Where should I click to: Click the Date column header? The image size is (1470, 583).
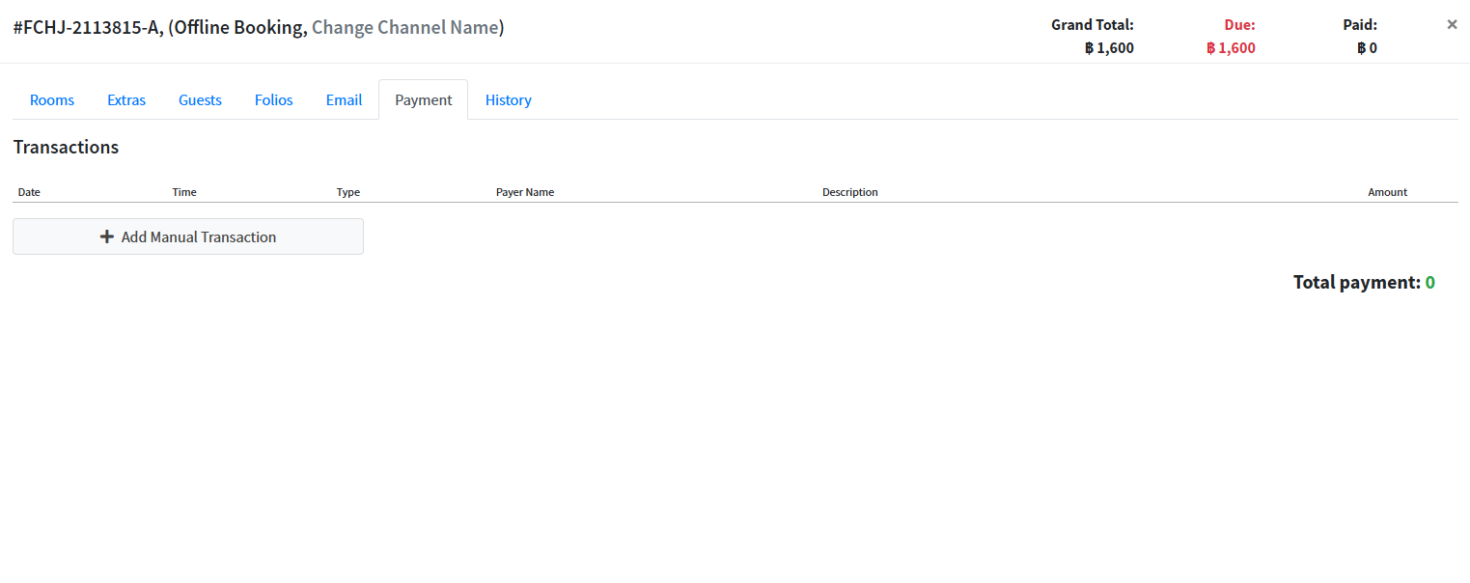pos(29,192)
